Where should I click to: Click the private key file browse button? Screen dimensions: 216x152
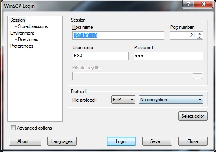(x=197, y=76)
